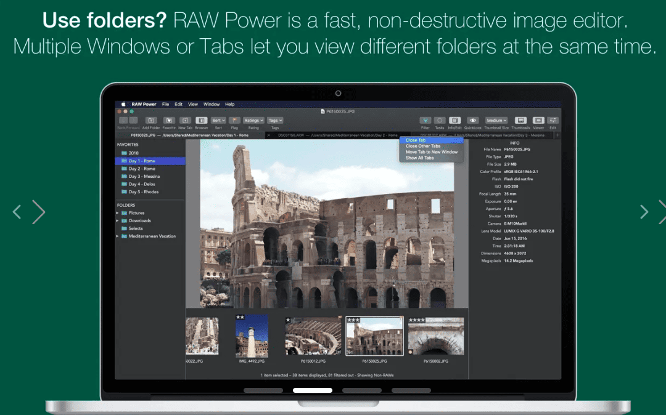Open the File menu
The image size is (666, 415).
[x=165, y=104]
